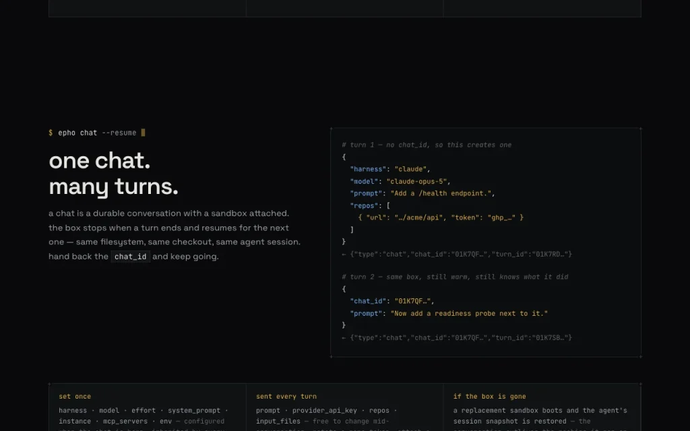This screenshot has width=690, height=431.
Task: Click the prompt line "Add a /health endpoint."
Action: (x=422, y=193)
